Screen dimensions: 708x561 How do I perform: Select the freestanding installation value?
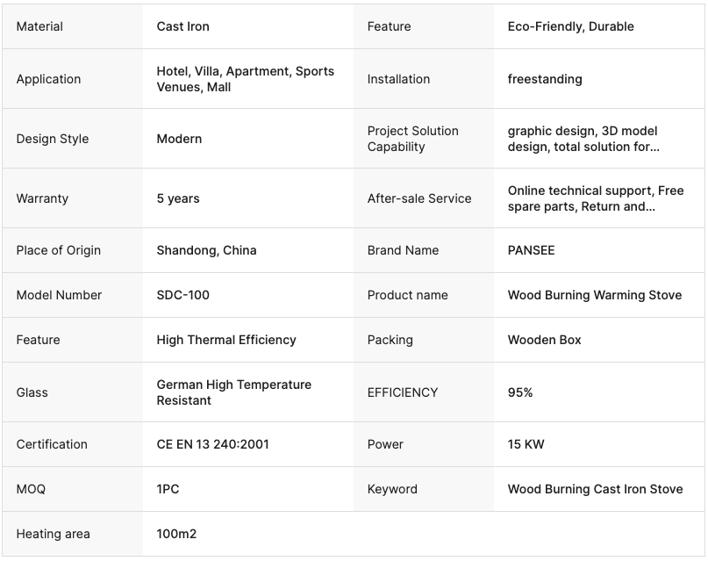coord(544,79)
